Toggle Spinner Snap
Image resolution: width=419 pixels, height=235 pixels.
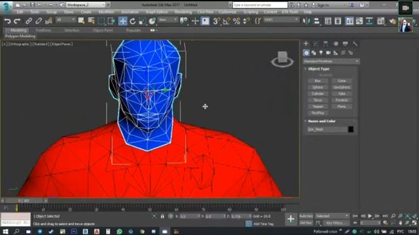tap(246, 21)
